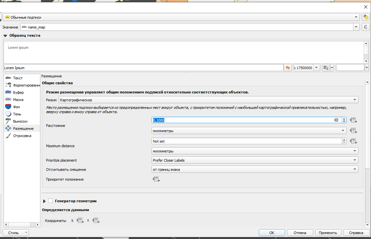The width and height of the screenshot is (371, 239).
Task: Collapse the Образец текста section
Action: [x=5, y=35]
